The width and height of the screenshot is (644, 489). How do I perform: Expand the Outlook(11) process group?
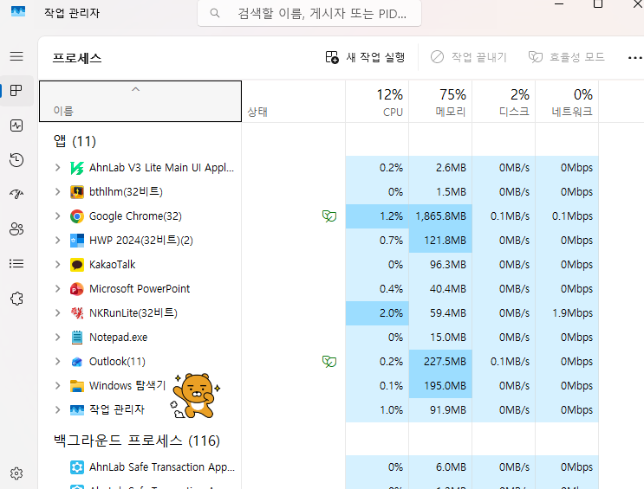(x=57, y=362)
